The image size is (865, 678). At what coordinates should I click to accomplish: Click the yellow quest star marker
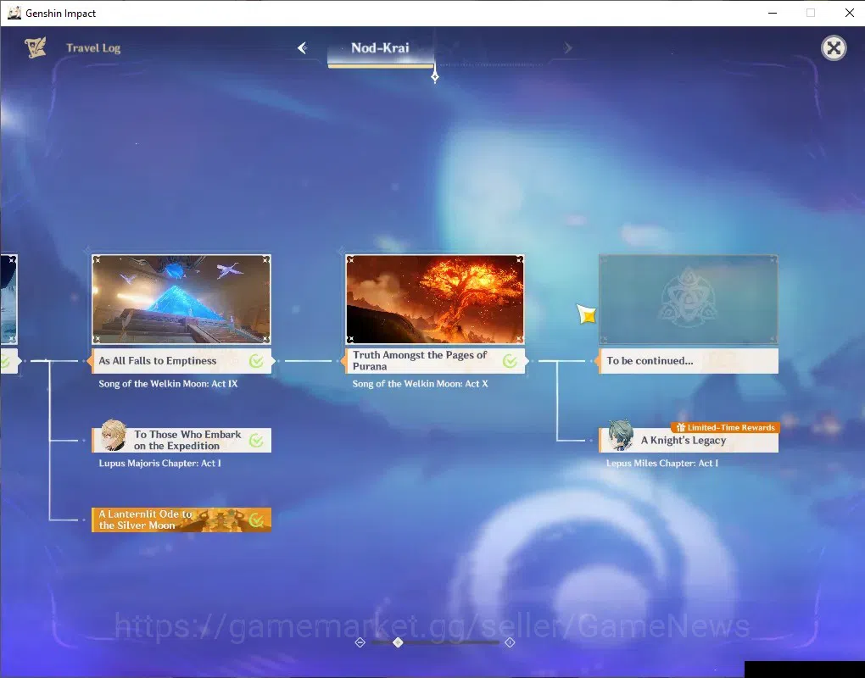click(586, 314)
